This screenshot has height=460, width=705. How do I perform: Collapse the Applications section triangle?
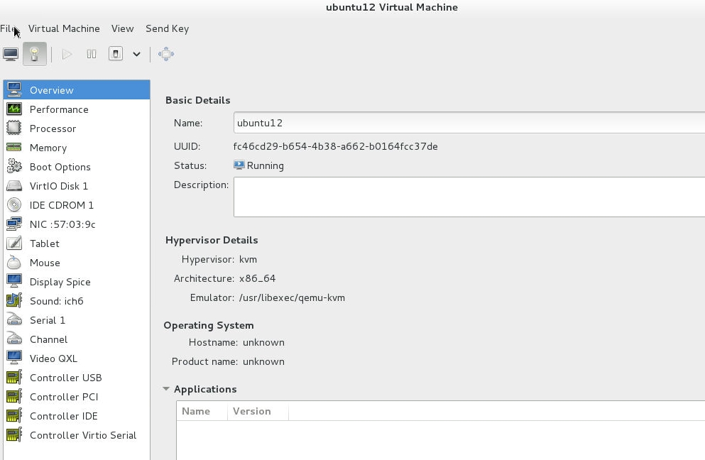point(166,388)
